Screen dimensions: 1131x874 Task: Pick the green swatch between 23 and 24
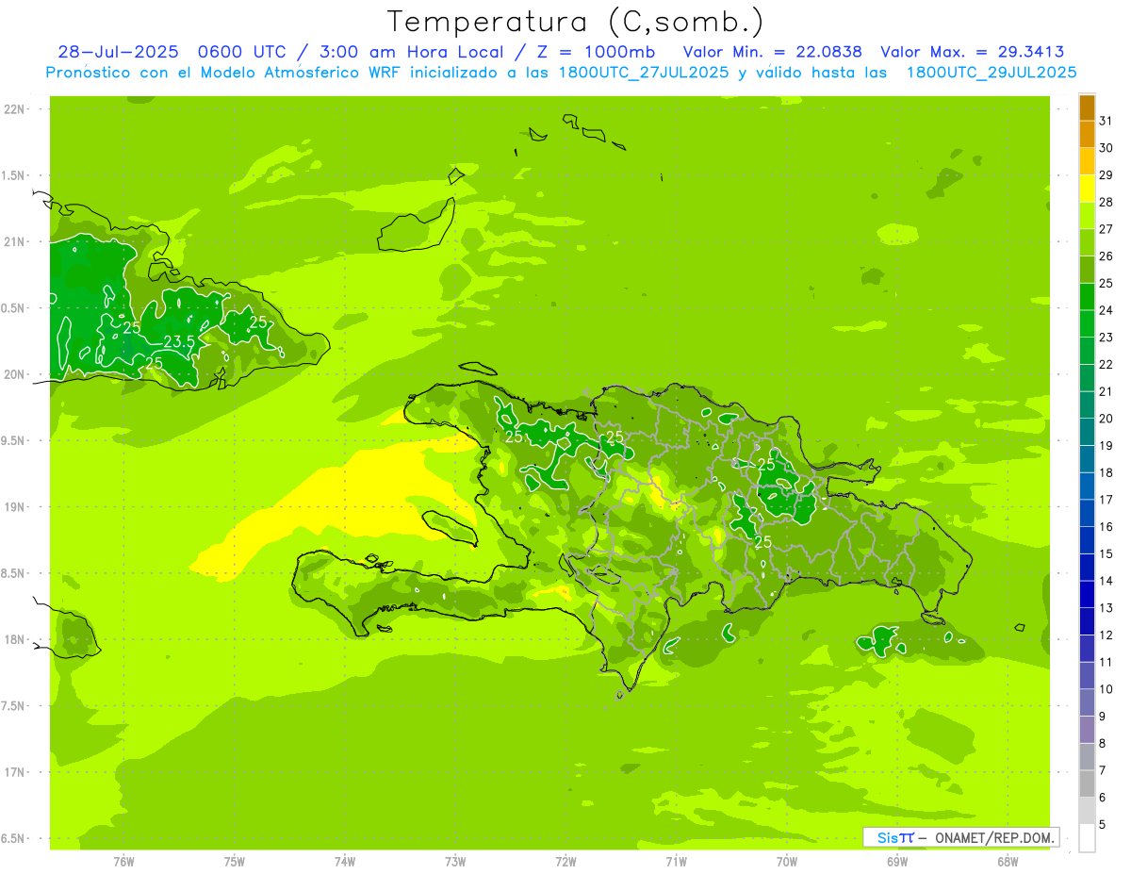[x=1087, y=324]
